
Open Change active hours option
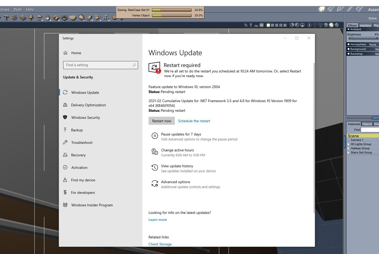(x=178, y=152)
